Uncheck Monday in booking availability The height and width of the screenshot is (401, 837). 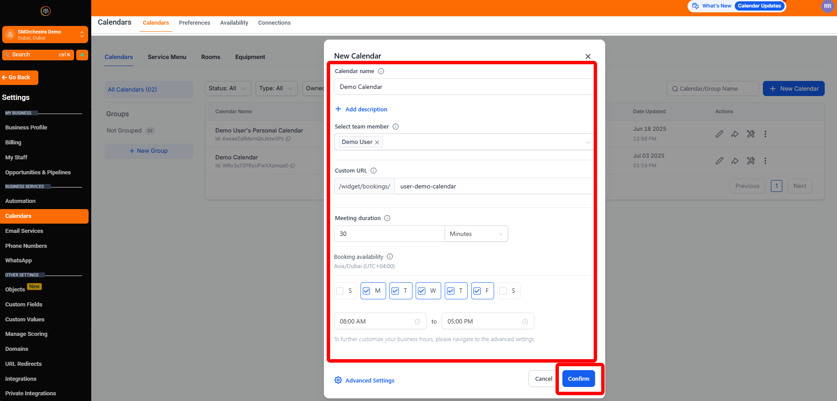click(x=367, y=291)
